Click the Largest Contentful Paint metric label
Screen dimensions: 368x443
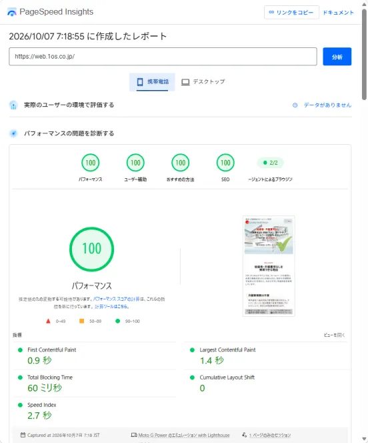click(x=227, y=350)
